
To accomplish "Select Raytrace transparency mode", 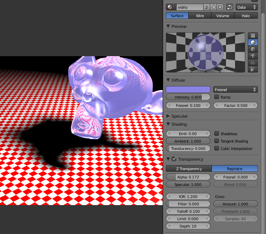I will [x=235, y=169].
